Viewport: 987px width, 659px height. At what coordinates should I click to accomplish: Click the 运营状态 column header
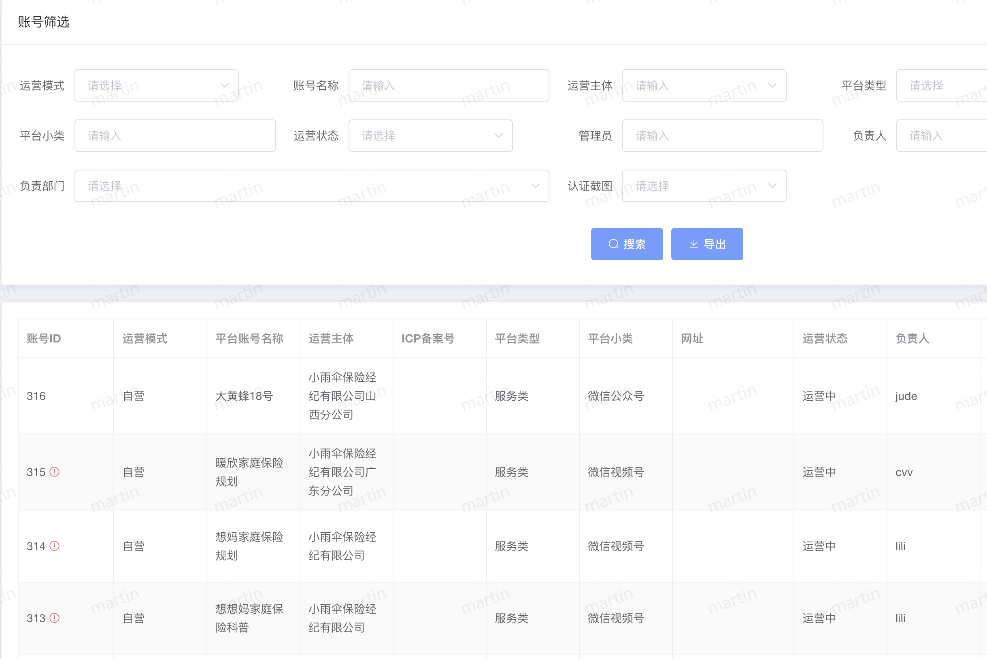click(824, 338)
